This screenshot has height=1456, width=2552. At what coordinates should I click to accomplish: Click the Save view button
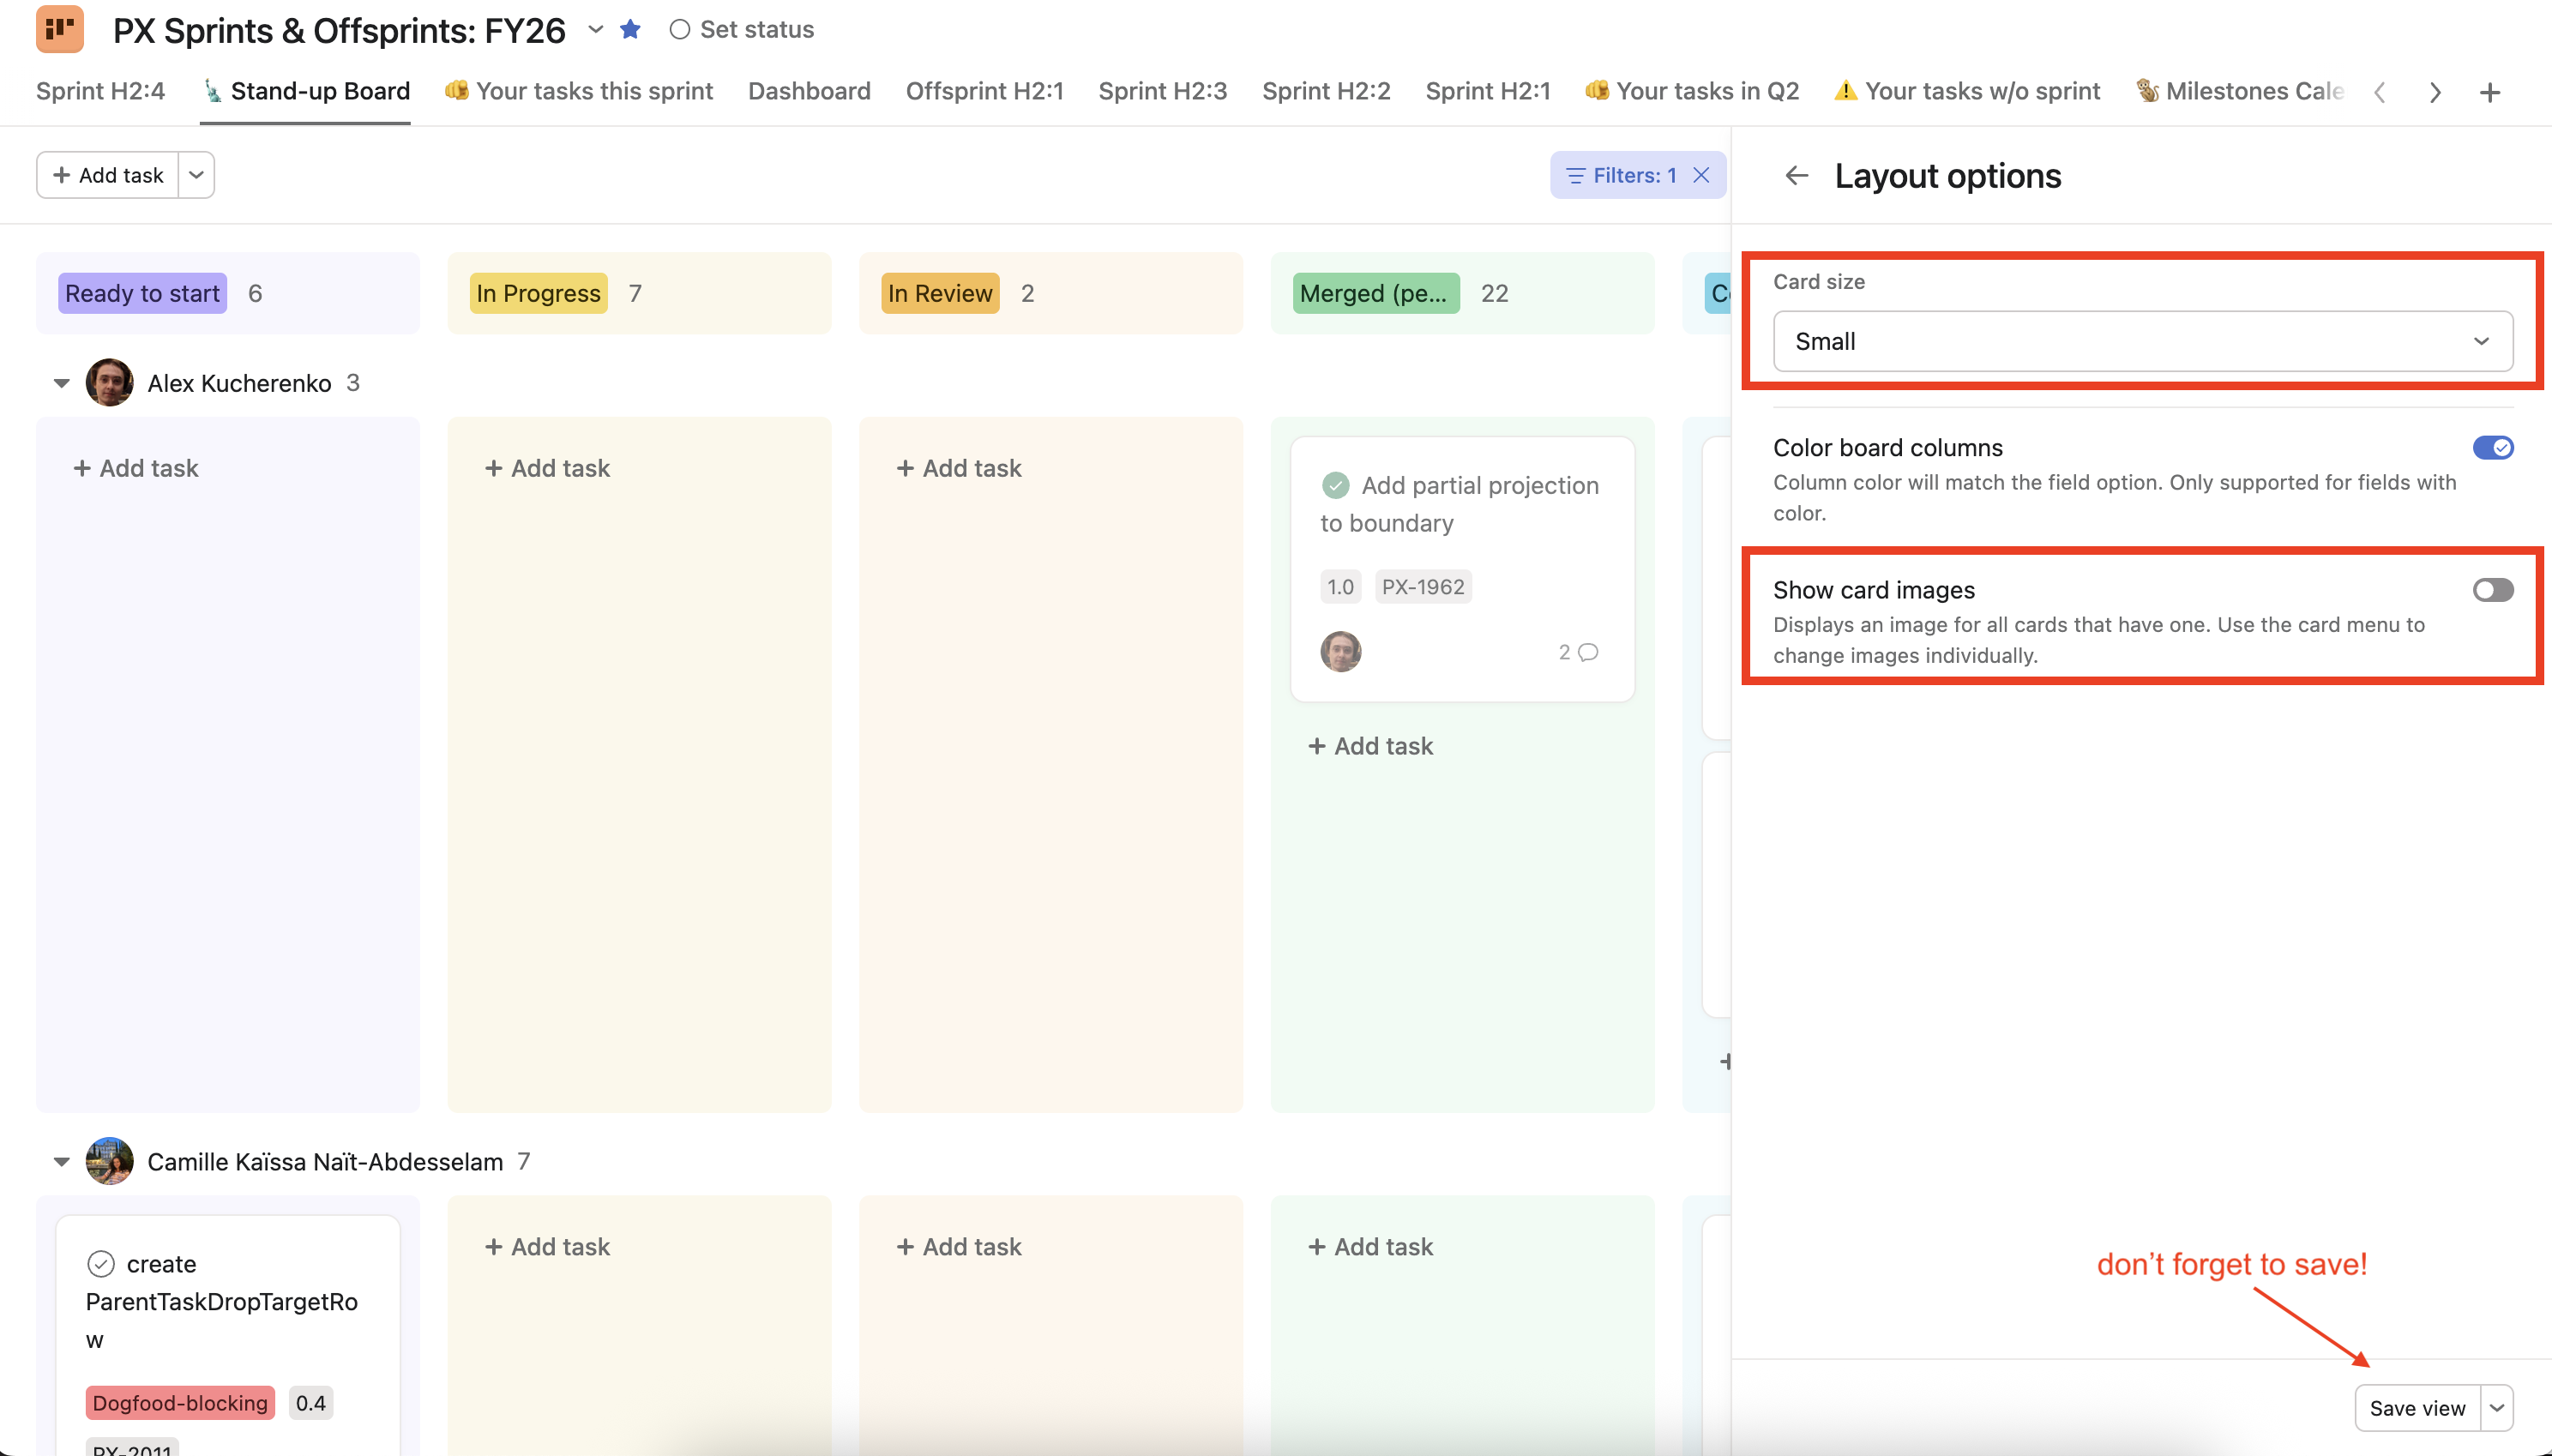(x=2417, y=1408)
